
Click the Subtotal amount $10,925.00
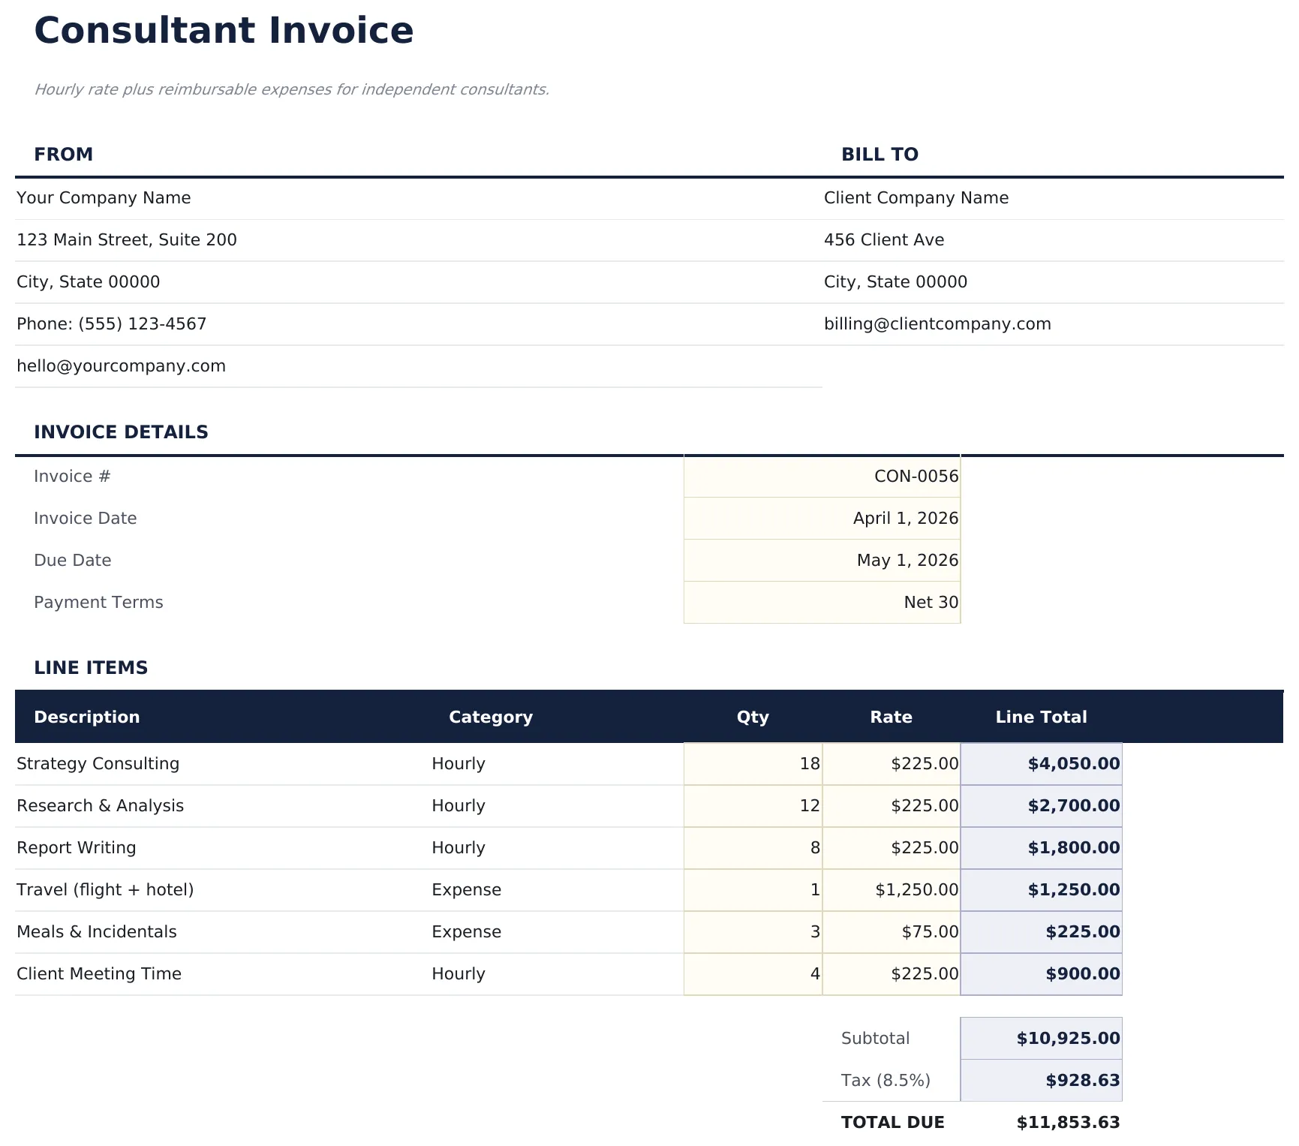pos(1042,1038)
